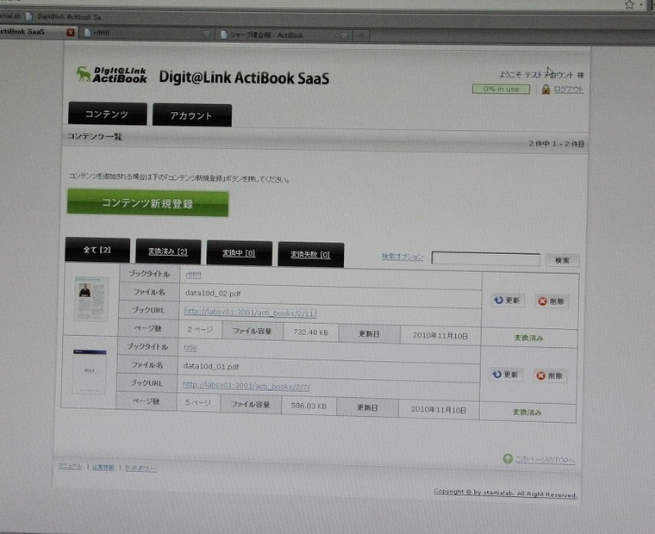The width and height of the screenshot is (655, 534).
Task: Click the 5 ページ page count
Action: tap(198, 402)
